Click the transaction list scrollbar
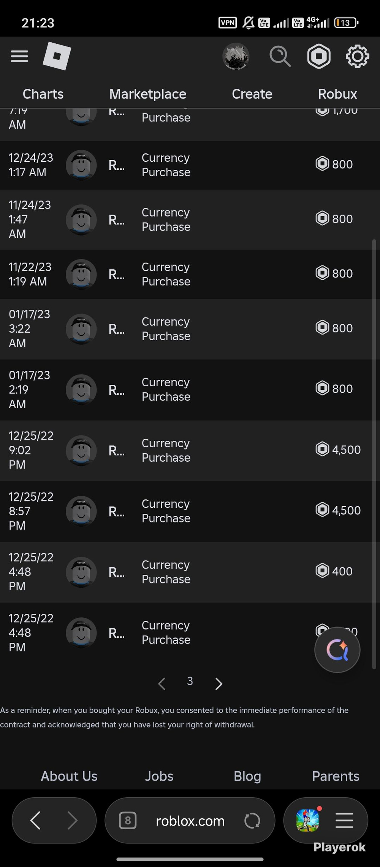This screenshot has height=867, width=380. click(x=374, y=454)
